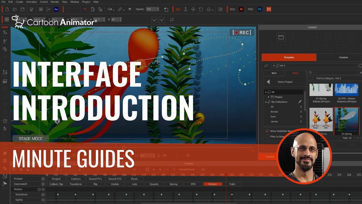Open the Photoshop (Ps) PSD editor icon

tap(259, 9)
